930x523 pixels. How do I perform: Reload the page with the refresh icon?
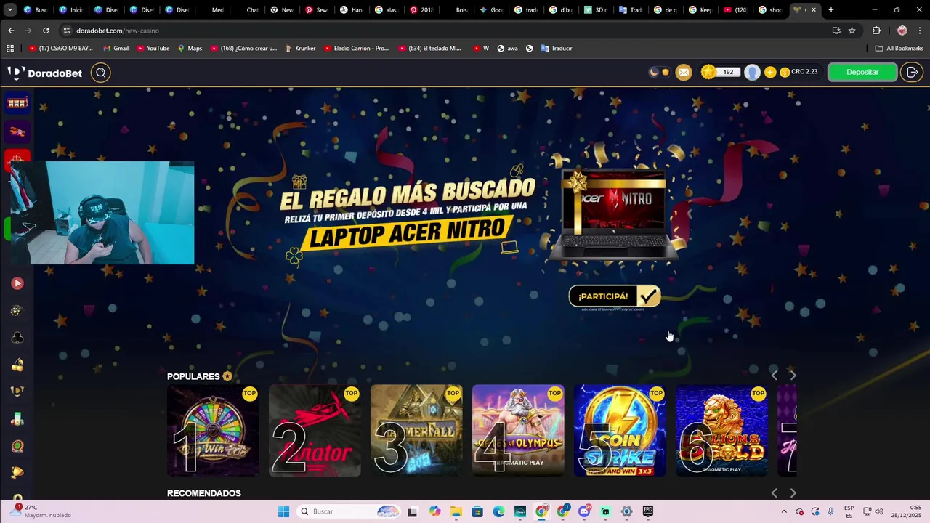[46, 31]
